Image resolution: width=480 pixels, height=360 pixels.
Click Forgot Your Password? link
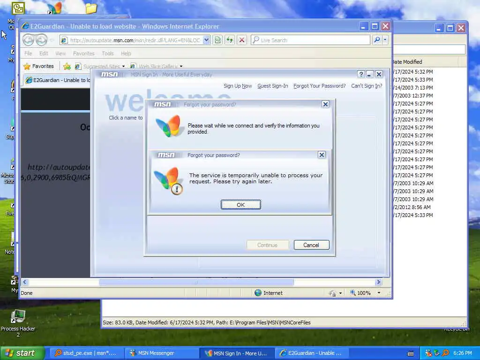[x=319, y=86]
